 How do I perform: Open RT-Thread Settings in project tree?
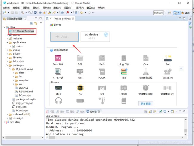[23, 31]
